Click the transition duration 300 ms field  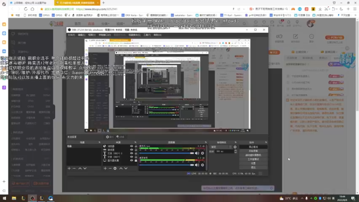224,151
